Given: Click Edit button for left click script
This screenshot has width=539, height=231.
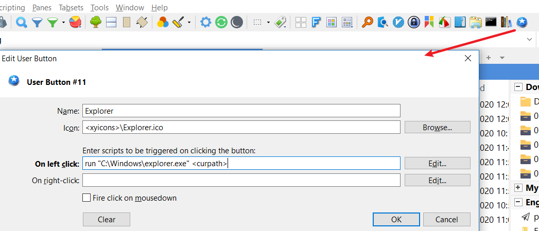Looking at the screenshot, I should click(x=437, y=163).
